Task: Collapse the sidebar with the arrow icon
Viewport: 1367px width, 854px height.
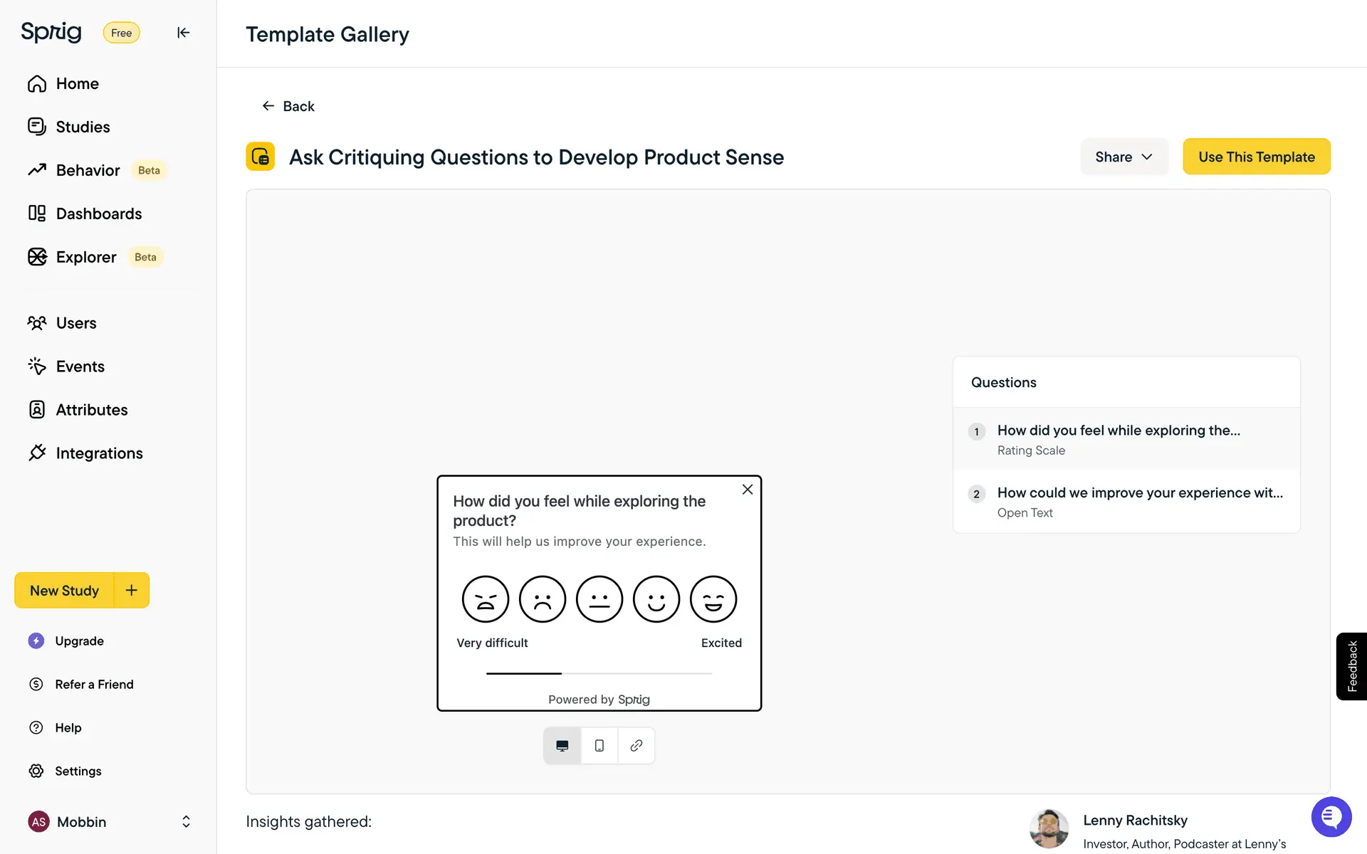Action: tap(183, 33)
